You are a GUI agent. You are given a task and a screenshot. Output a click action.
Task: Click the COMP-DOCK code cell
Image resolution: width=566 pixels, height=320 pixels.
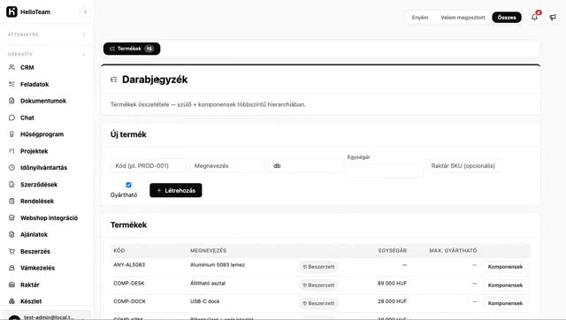130,301
